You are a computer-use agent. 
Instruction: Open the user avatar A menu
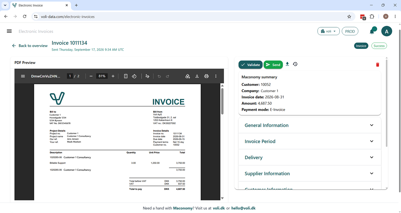[387, 31]
